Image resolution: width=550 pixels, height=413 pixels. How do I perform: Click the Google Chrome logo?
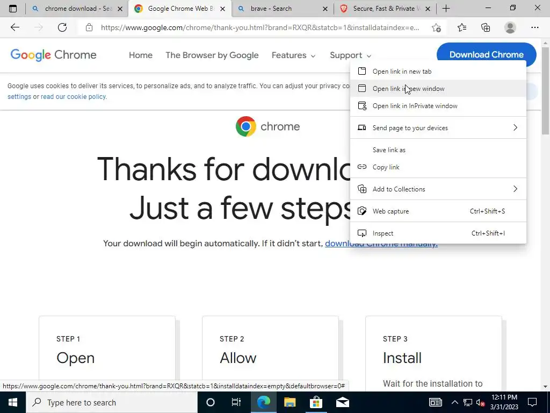point(53,55)
